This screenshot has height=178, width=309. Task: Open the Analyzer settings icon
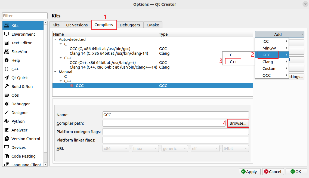click(x=7, y=130)
